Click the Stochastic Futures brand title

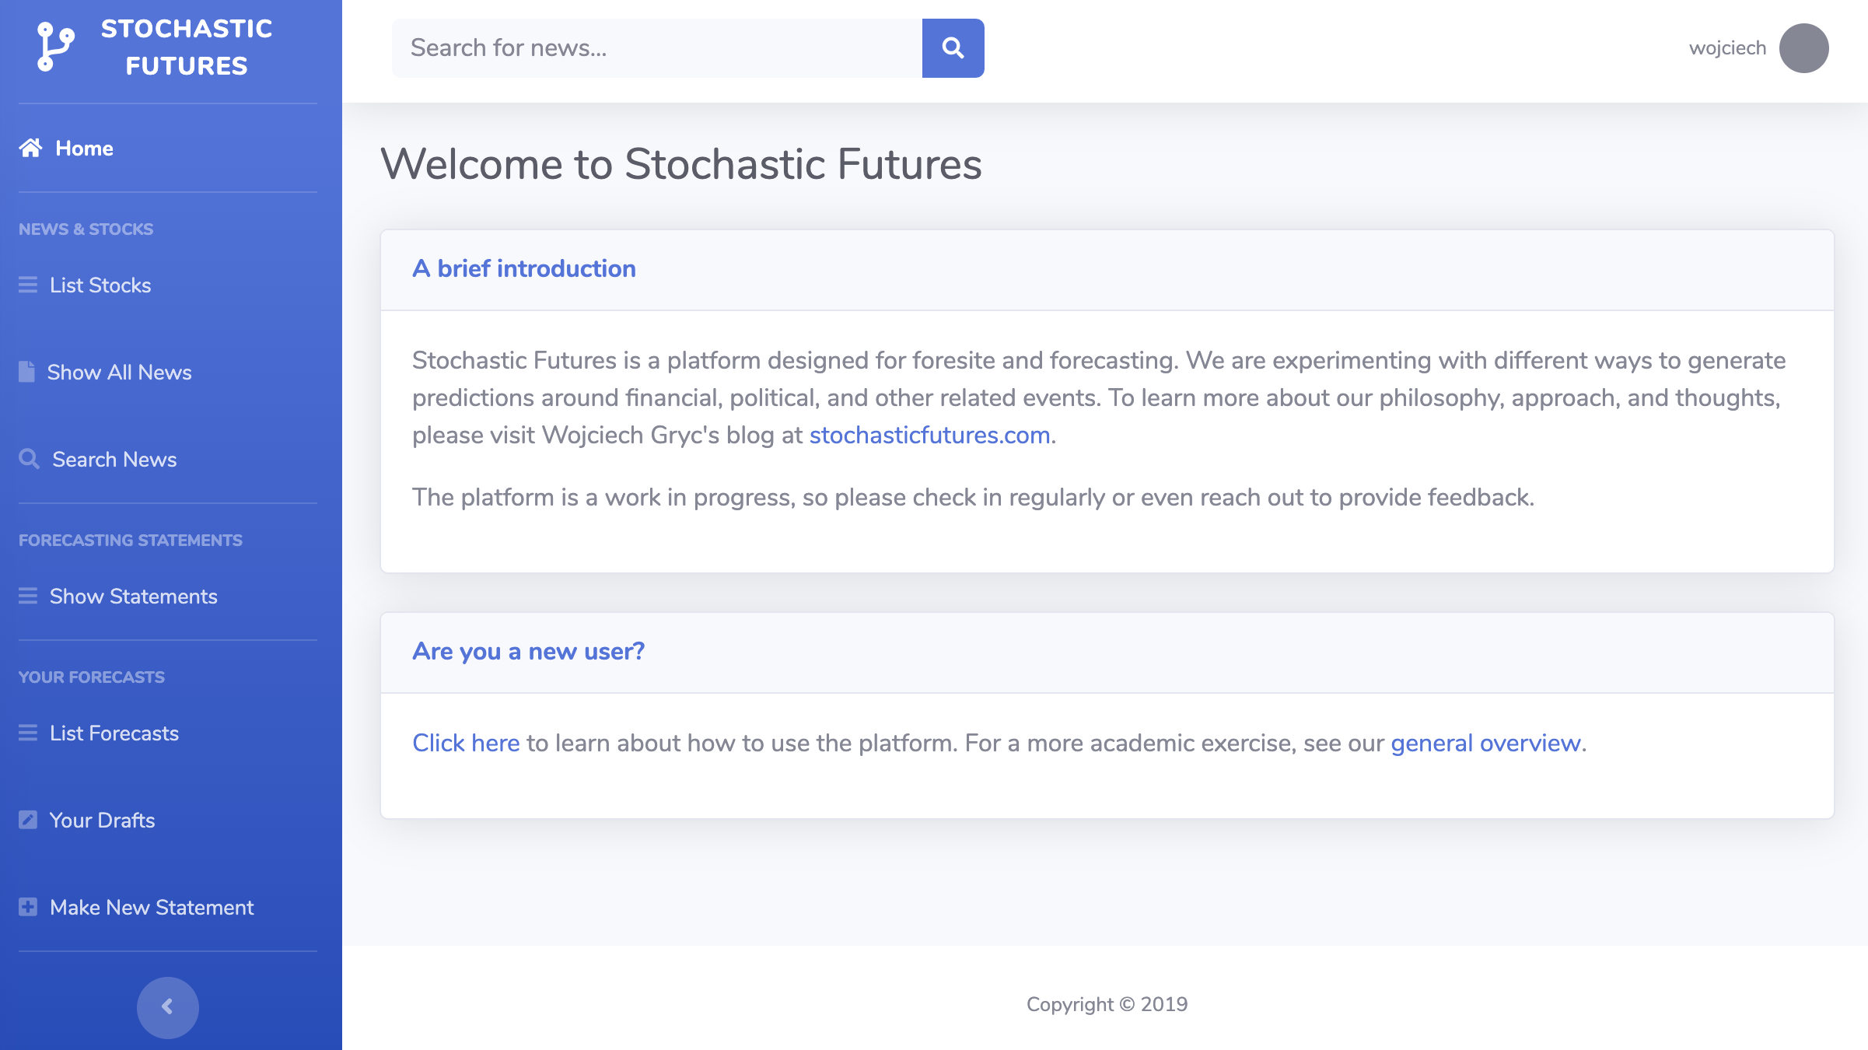(187, 47)
